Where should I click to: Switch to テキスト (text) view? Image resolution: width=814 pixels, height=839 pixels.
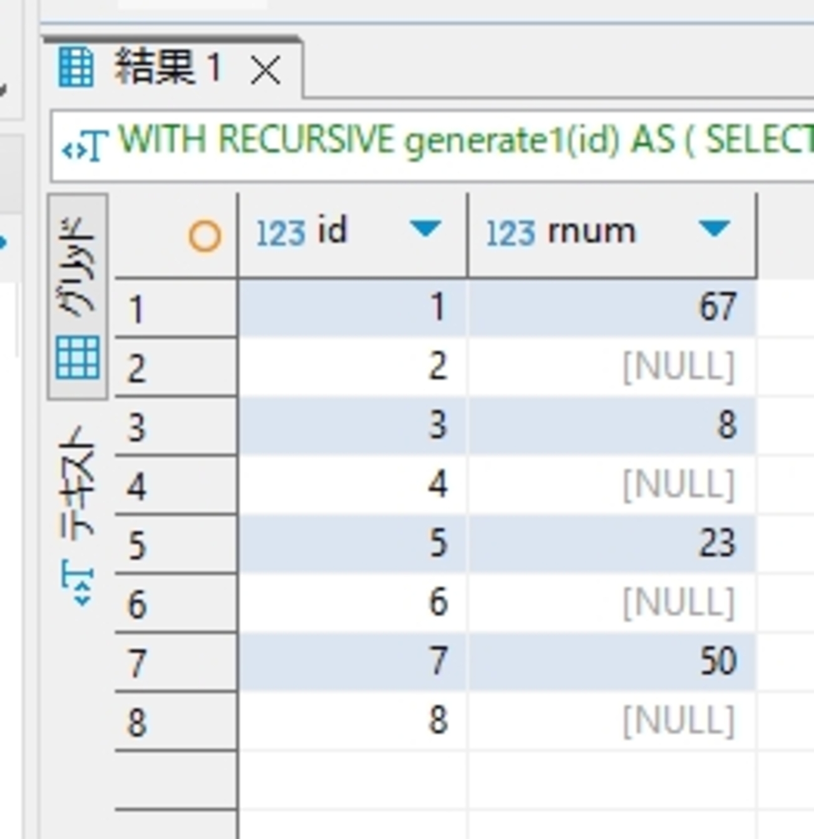(x=78, y=513)
